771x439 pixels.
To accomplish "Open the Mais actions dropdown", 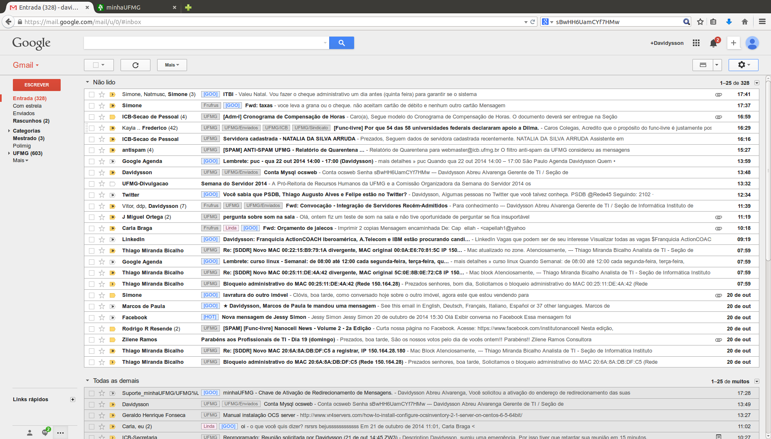I will coord(172,65).
